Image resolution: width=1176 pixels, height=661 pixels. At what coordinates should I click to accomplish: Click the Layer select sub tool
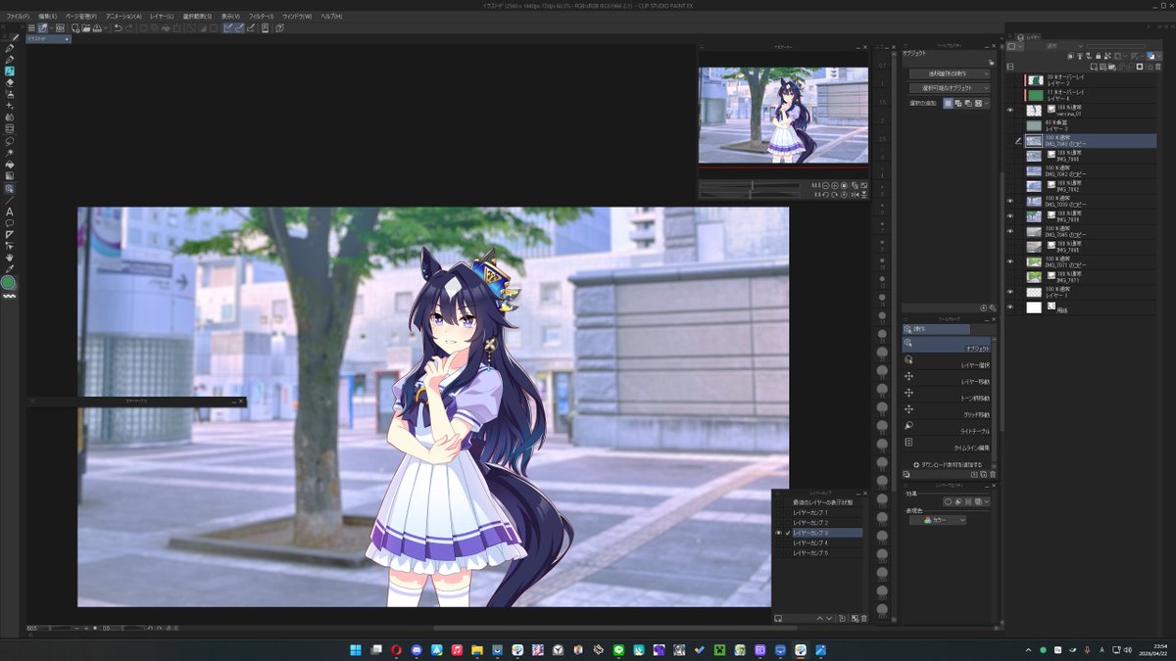[948, 359]
